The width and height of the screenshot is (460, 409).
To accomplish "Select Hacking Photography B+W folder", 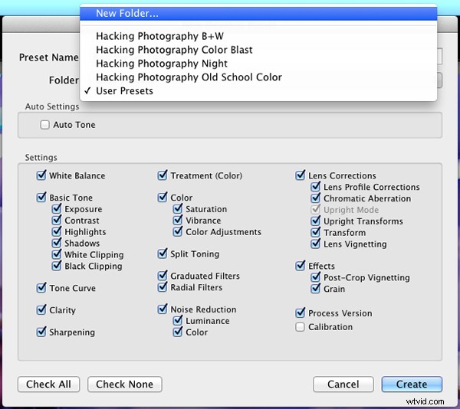I will [x=258, y=36].
